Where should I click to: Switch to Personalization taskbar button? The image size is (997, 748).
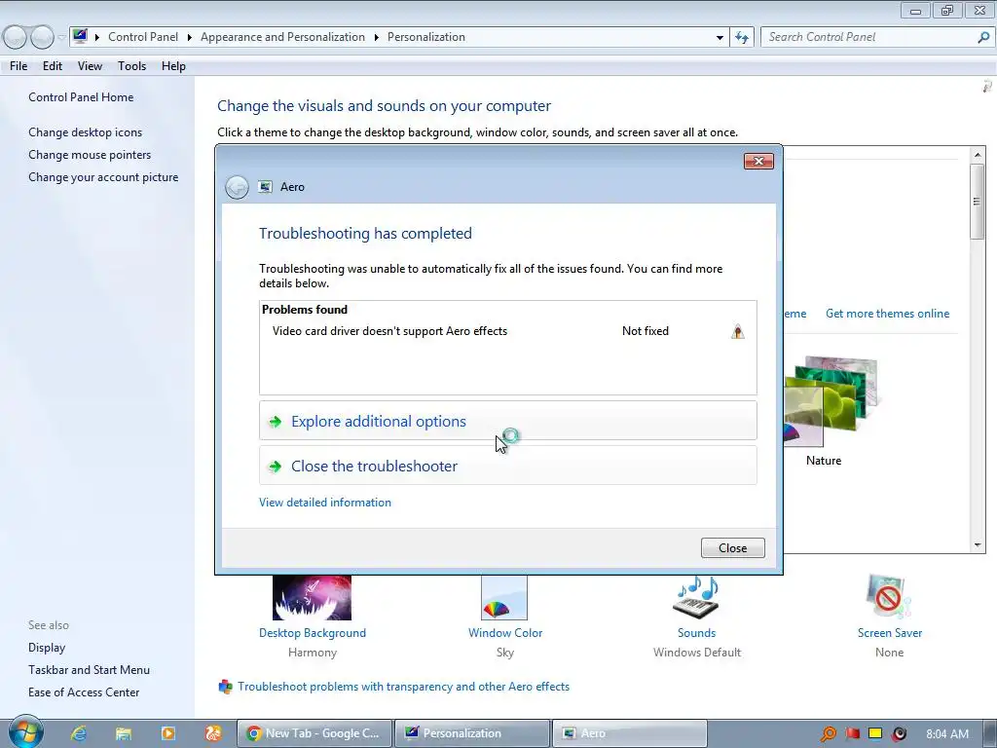[x=472, y=733]
